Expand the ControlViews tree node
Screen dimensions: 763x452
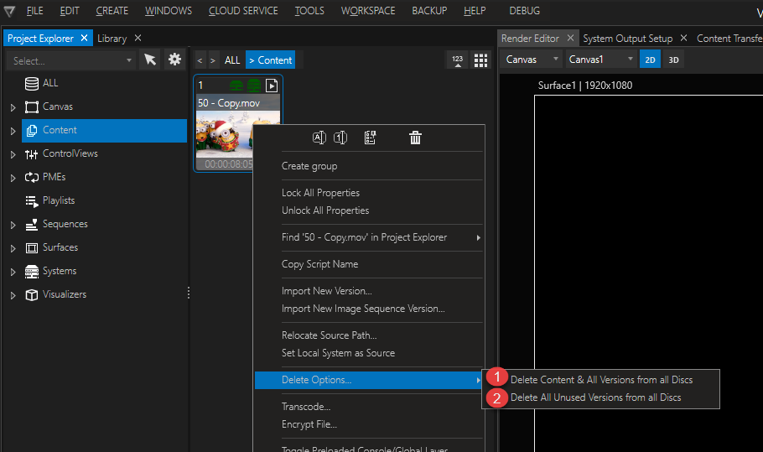point(13,155)
